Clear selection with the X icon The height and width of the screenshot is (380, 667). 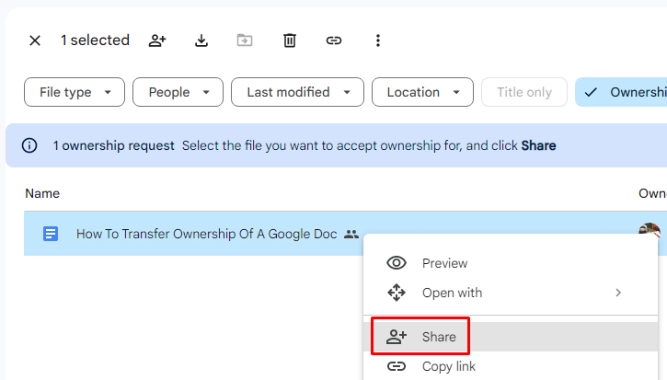tap(35, 40)
